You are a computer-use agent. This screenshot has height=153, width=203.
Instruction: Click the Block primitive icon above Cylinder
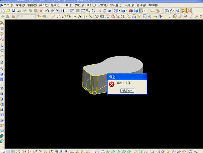[x=2, y=74]
